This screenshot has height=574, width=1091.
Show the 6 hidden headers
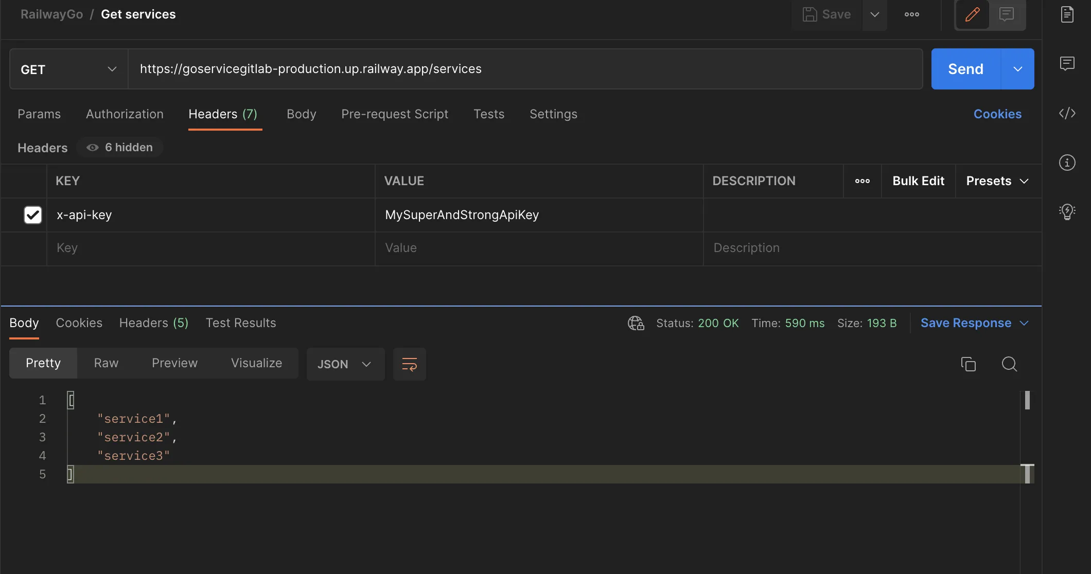[120, 148]
